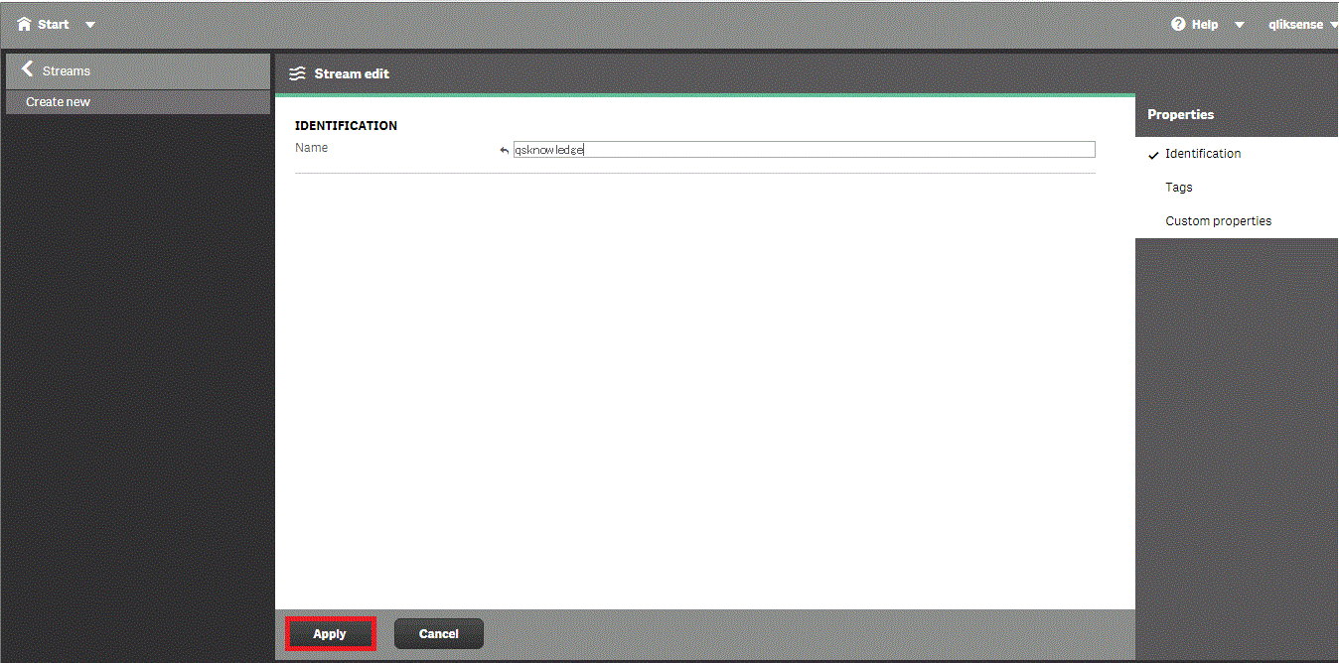Click the Start menu label
The image size is (1339, 663).
click(54, 24)
